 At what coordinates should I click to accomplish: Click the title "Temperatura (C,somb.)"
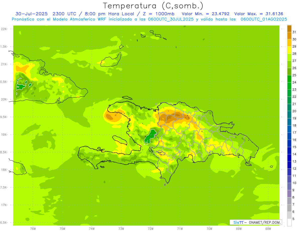[x=153, y=6]
